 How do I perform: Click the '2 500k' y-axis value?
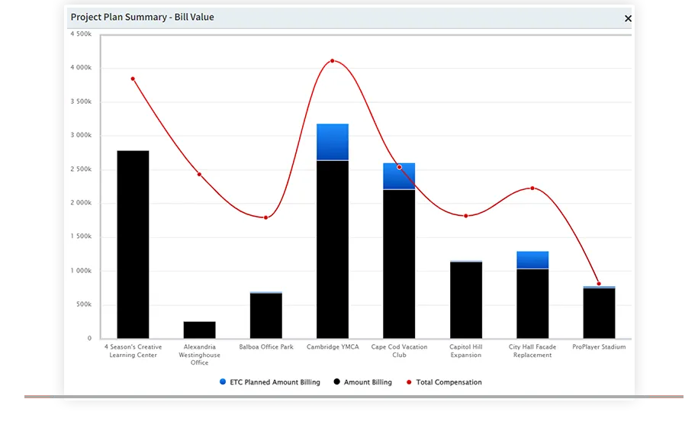coord(81,169)
